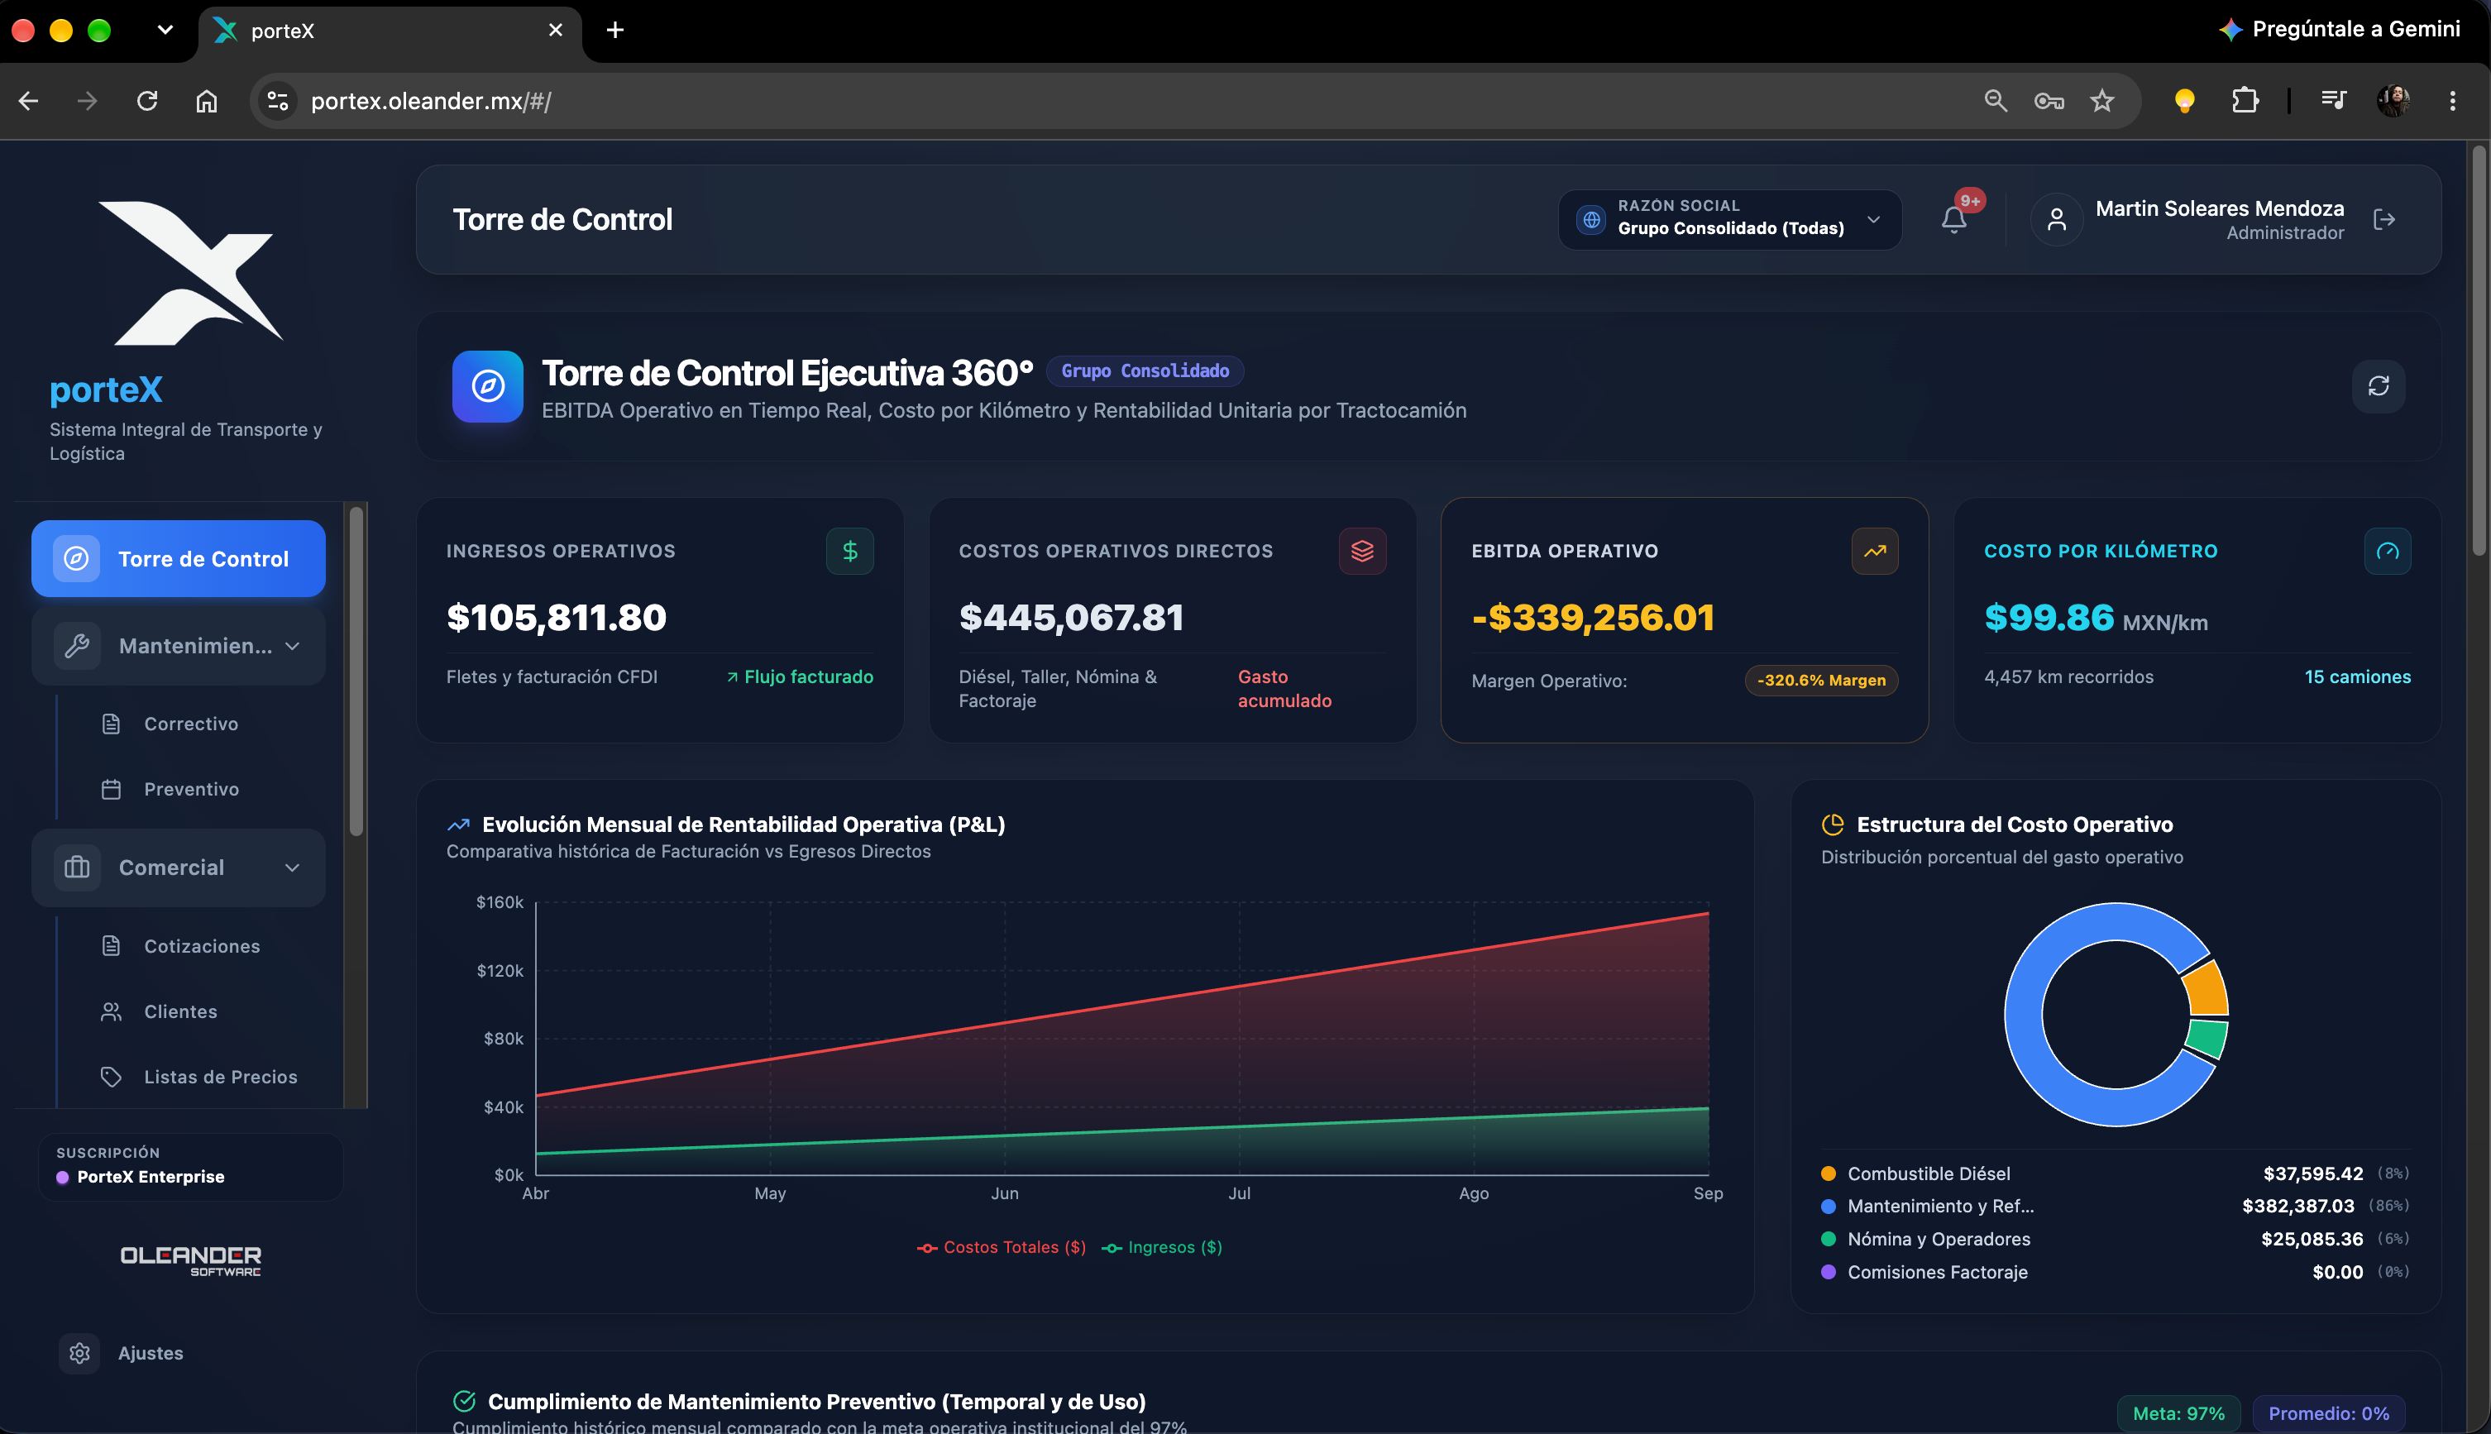Click the dollar icon on Ingresos Operativos card
This screenshot has height=1434, width=2491.
[850, 552]
